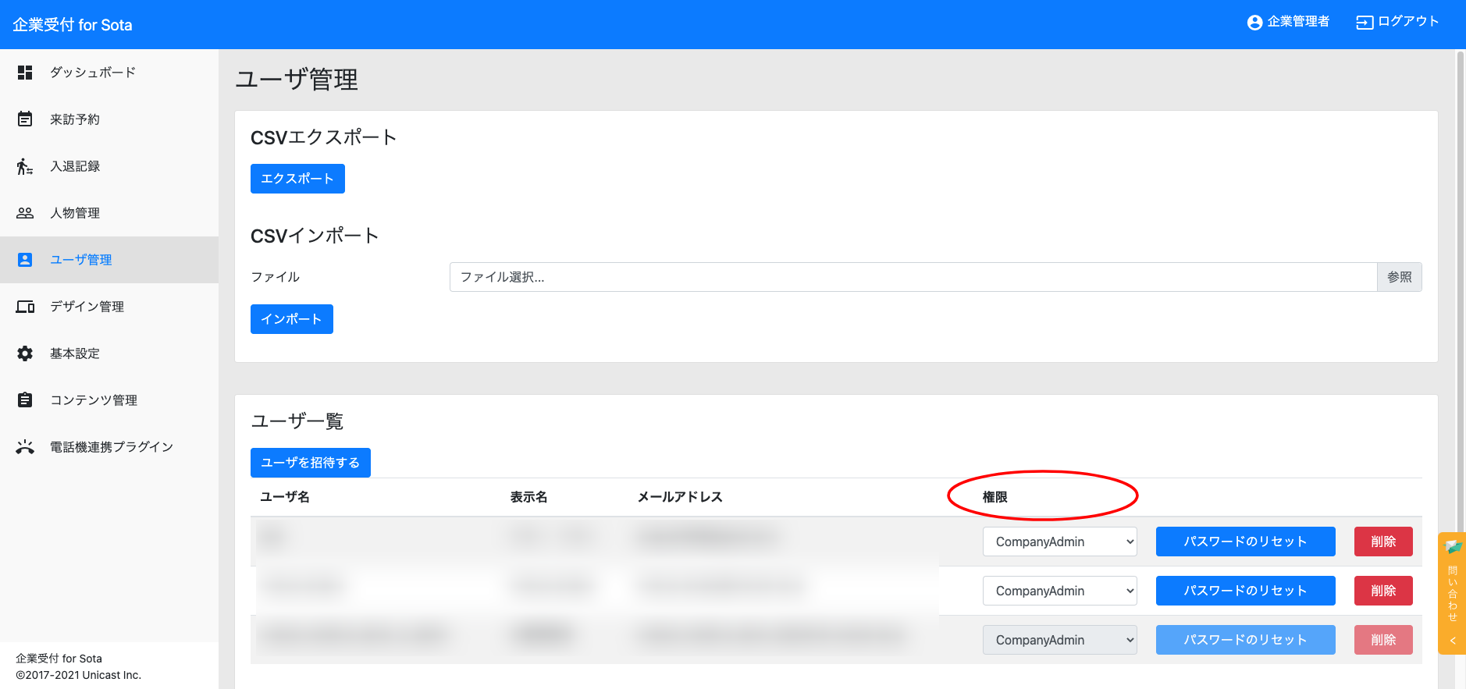
Task: Click the 表示名 column header
Action: pos(528,497)
